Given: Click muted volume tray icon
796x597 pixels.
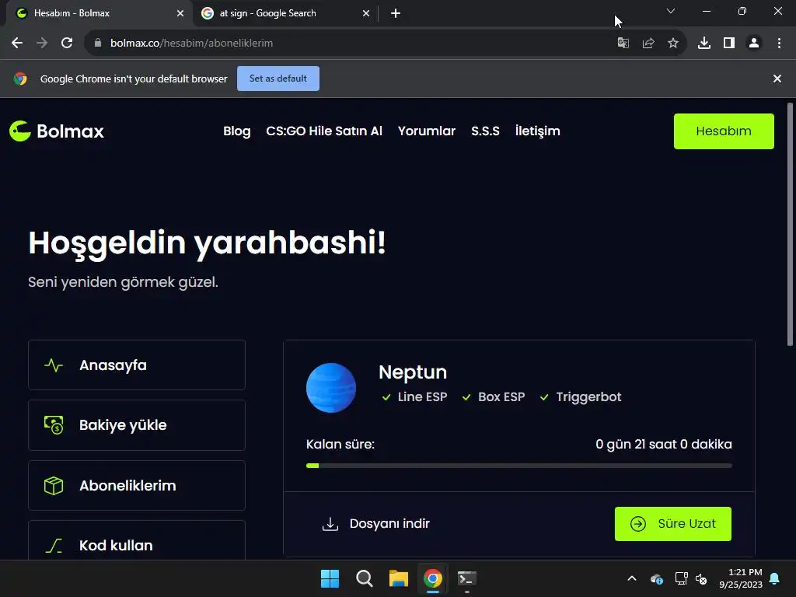Looking at the screenshot, I should point(701,578).
